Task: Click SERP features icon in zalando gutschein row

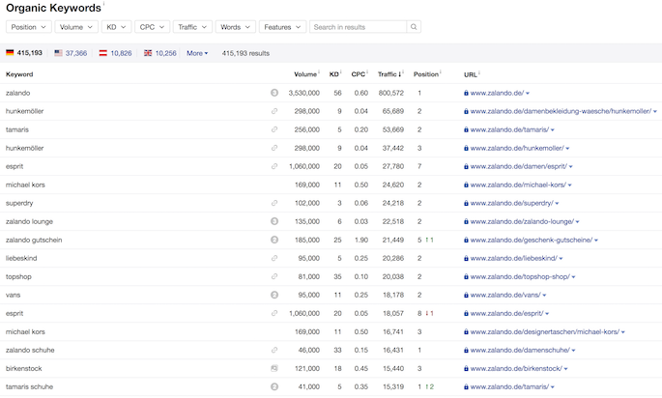Action: 274,240
